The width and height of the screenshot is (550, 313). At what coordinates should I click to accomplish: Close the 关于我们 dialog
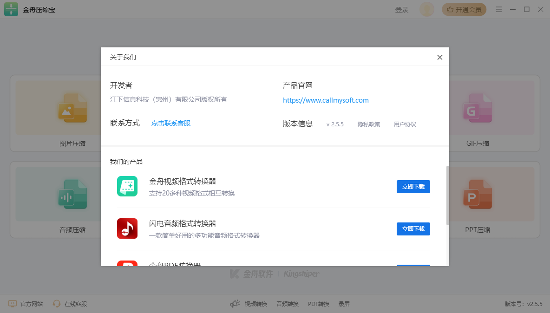439,58
